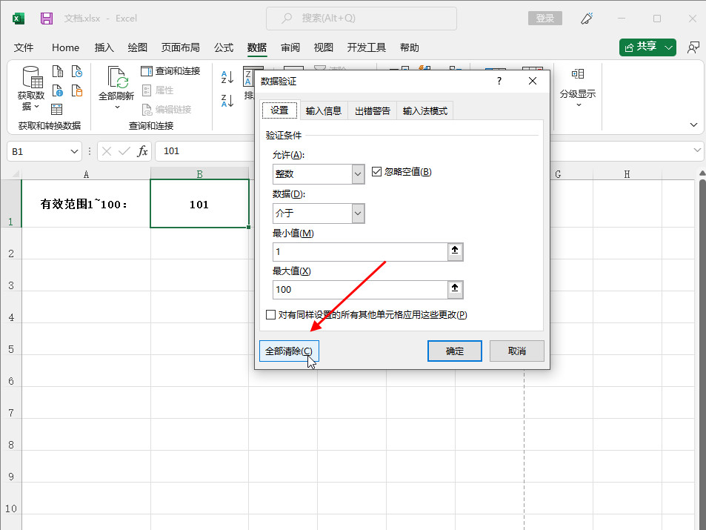Sort descending with the Z-A icon
The width and height of the screenshot is (706, 530).
point(227,101)
